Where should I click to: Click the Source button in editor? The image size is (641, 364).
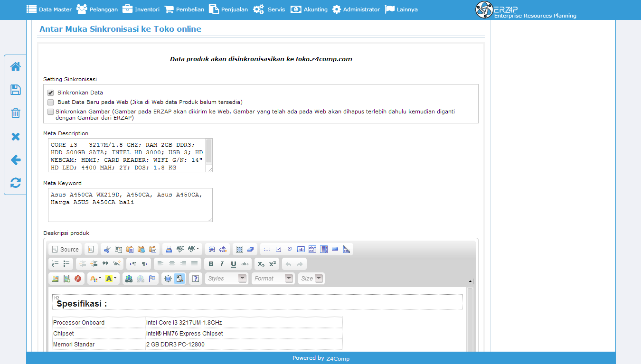coord(65,250)
